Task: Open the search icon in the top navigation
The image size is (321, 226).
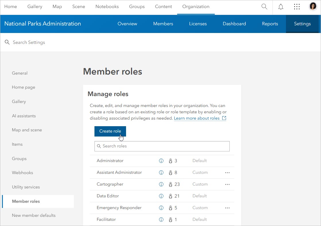Action: 264,7
